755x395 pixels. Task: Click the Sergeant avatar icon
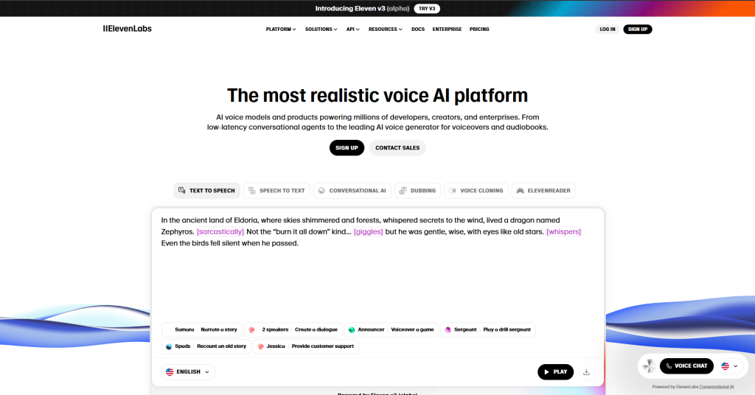point(448,330)
